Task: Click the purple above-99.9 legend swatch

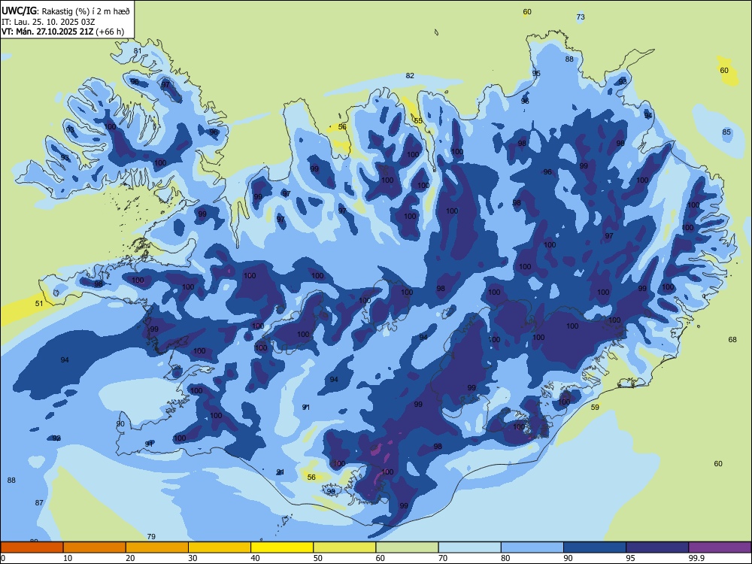Action: [720, 547]
